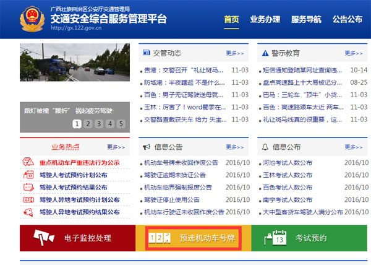Viewport: 371px width, 265px height.
Task: Open 驾驶证停止使用公告
Action: tap(172, 199)
